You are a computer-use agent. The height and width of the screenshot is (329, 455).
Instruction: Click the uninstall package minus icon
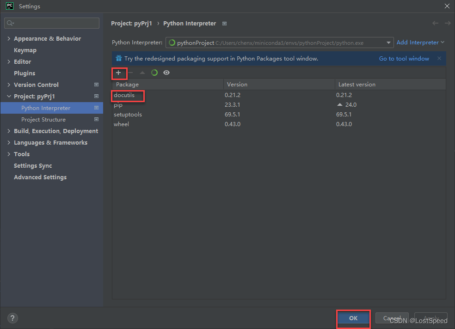(131, 73)
